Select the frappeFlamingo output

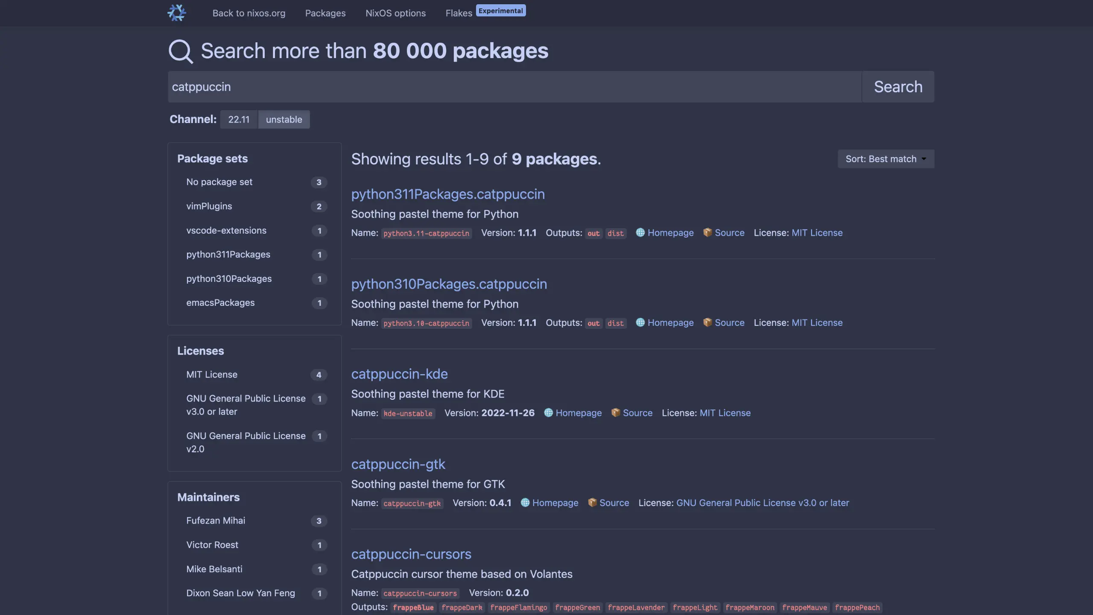click(518, 607)
